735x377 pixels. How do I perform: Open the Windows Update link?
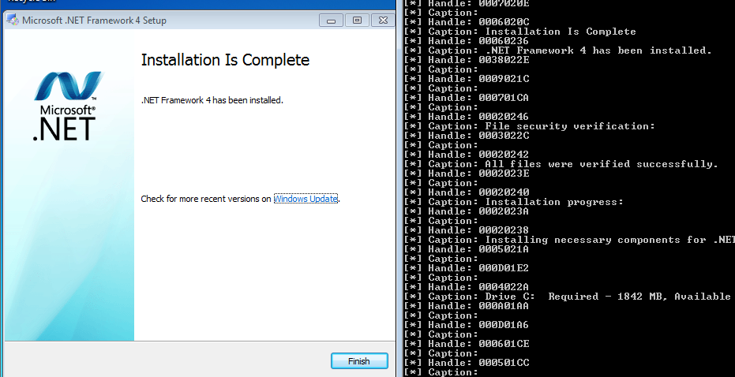pyautogui.click(x=306, y=199)
